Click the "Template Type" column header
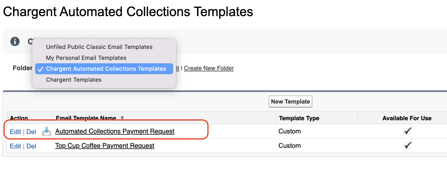447x172 pixels. 299,118
